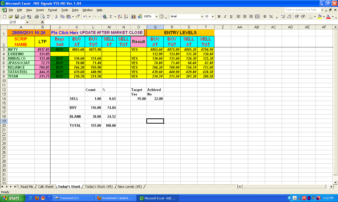Apply comma style formatting
Image resolution: width=338 pixels, height=202 pixels.
(x=277, y=17)
